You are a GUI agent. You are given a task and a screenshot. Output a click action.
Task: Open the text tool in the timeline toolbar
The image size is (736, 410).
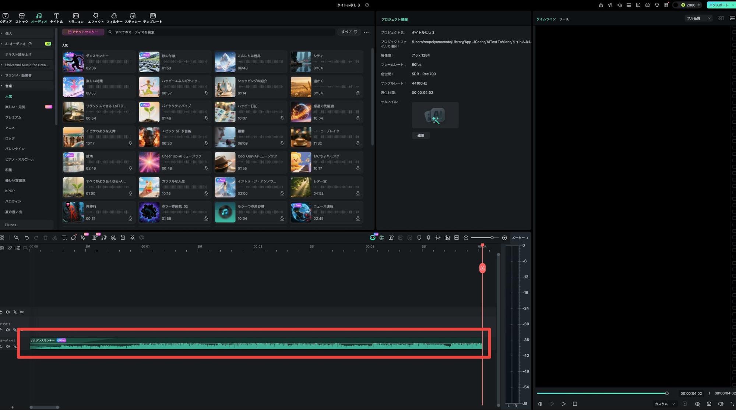point(64,237)
